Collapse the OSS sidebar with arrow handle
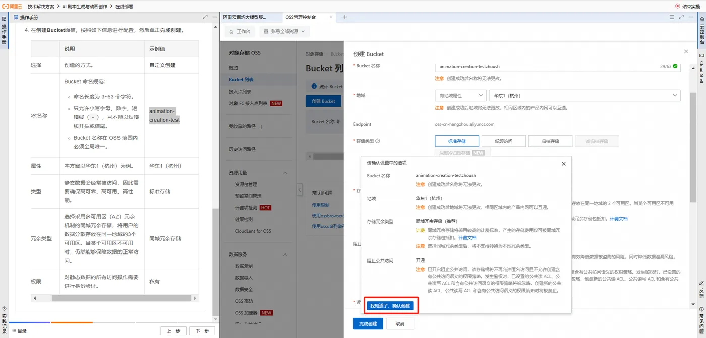The width and height of the screenshot is (706, 338). 299,190
